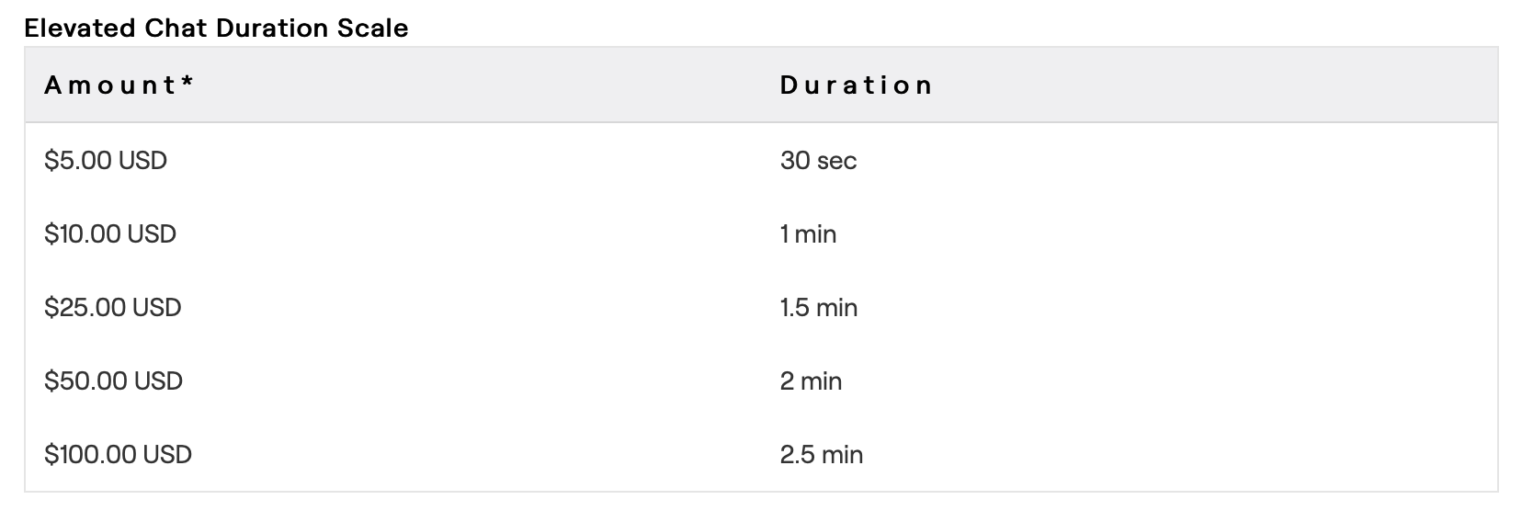The width and height of the screenshot is (1522, 511).
Task: Select the Duration column header
Action: [x=857, y=85]
